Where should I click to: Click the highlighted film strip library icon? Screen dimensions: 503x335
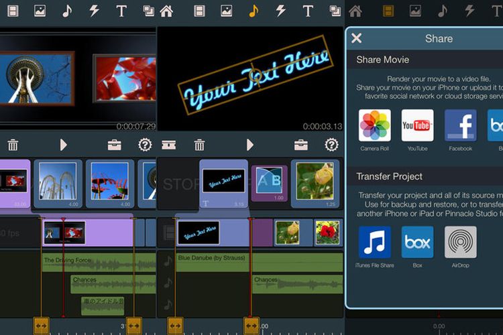click(x=388, y=11)
